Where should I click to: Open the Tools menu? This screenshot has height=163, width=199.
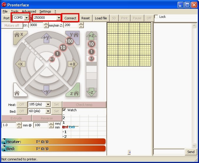[15, 11]
